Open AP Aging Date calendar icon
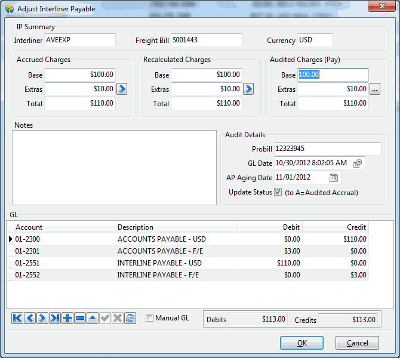This screenshot has height=358, width=400. 334,178
